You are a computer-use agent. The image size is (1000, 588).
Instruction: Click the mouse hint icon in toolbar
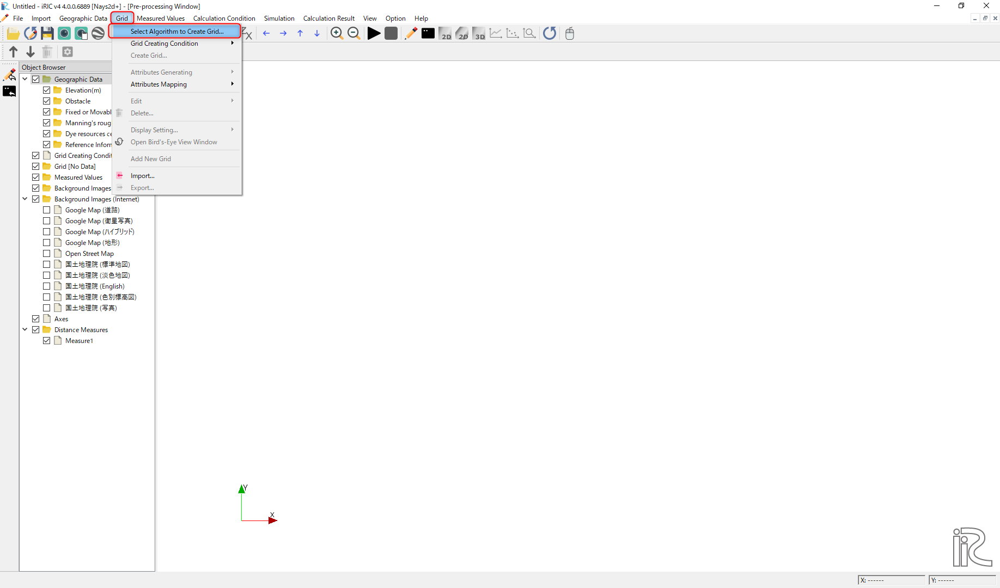tap(570, 34)
